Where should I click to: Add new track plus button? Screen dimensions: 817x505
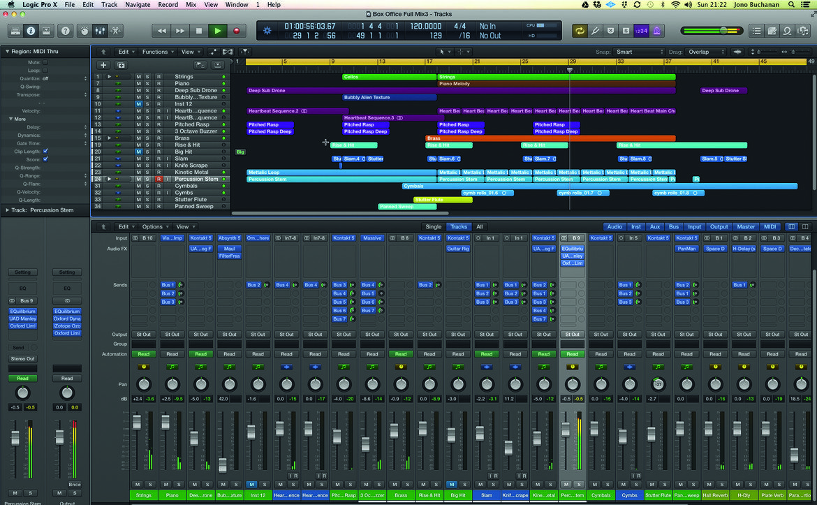103,65
